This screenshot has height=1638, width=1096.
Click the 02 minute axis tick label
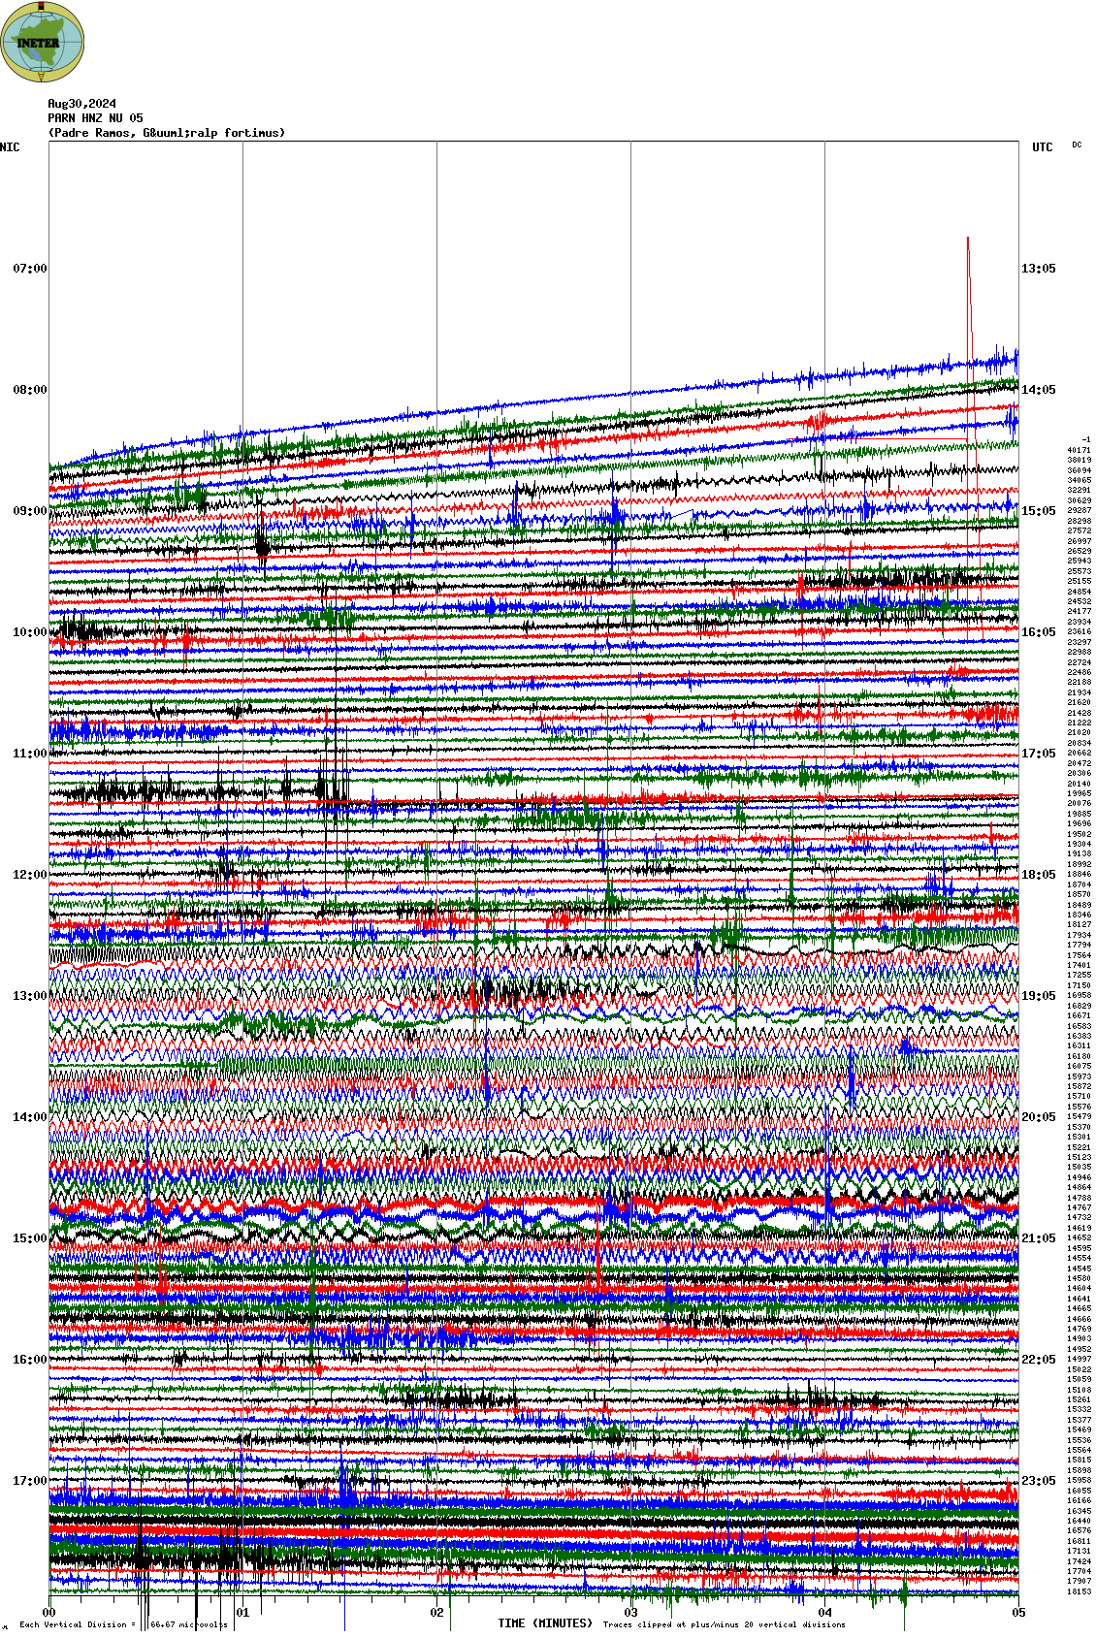(x=437, y=1613)
